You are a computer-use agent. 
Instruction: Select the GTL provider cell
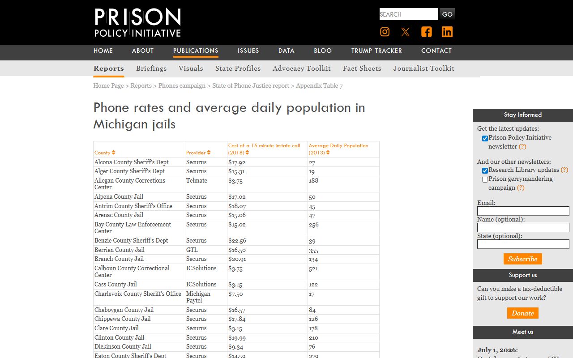(x=206, y=250)
